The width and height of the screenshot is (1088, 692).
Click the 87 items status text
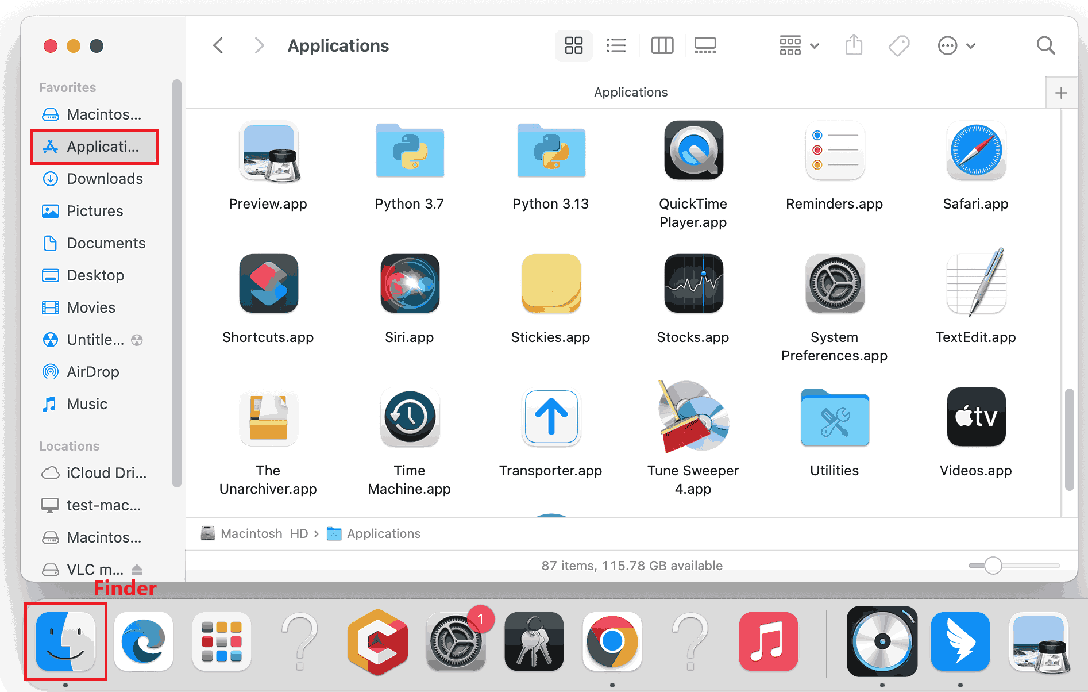pos(632,566)
